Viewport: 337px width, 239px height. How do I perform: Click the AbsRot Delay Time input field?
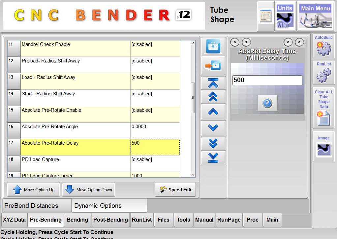coord(267,80)
